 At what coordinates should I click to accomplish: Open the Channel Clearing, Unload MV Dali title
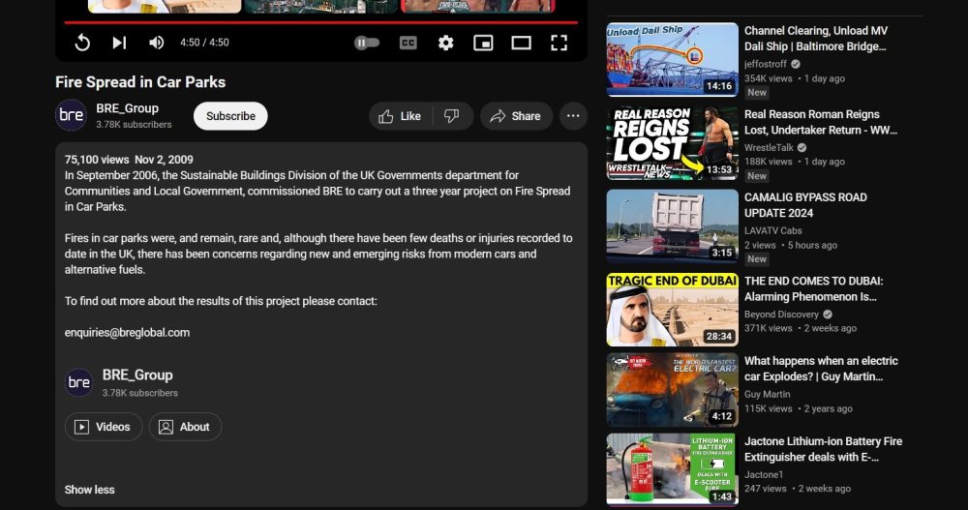click(x=816, y=39)
